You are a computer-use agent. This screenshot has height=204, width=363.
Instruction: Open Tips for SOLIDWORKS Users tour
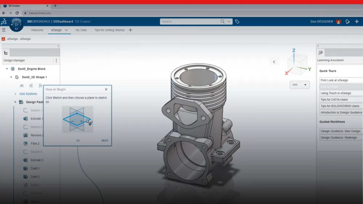coord(341,106)
